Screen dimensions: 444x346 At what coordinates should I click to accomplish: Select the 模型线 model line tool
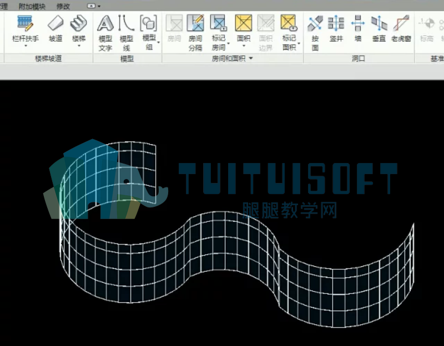pyautogui.click(x=127, y=33)
